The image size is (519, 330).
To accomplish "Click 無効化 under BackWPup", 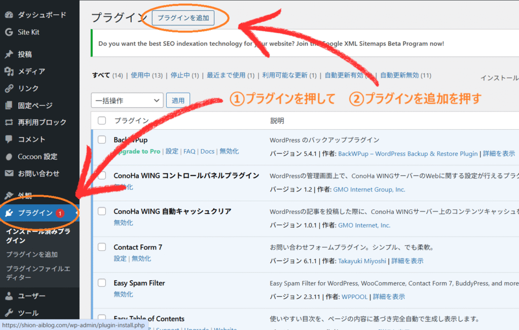I will click(x=229, y=151).
